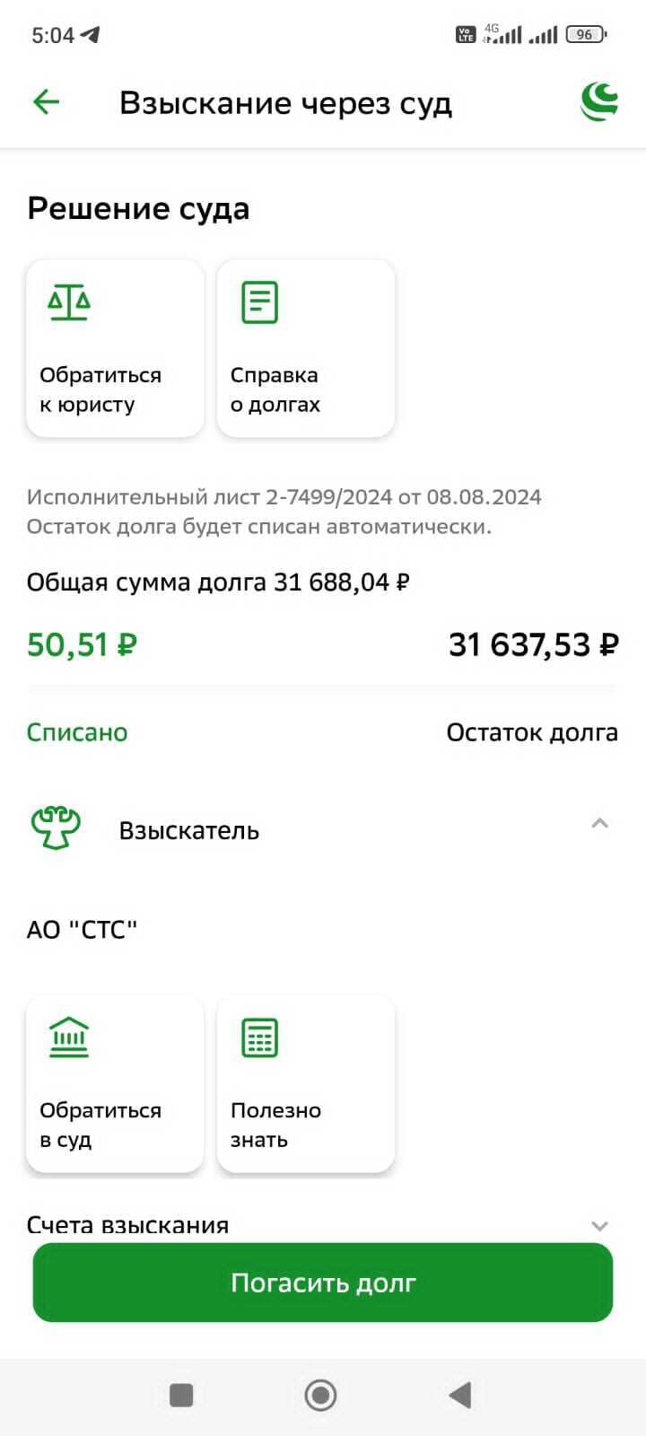Select the Обратиться в суд card
646x1436 pixels.
(x=115, y=1083)
